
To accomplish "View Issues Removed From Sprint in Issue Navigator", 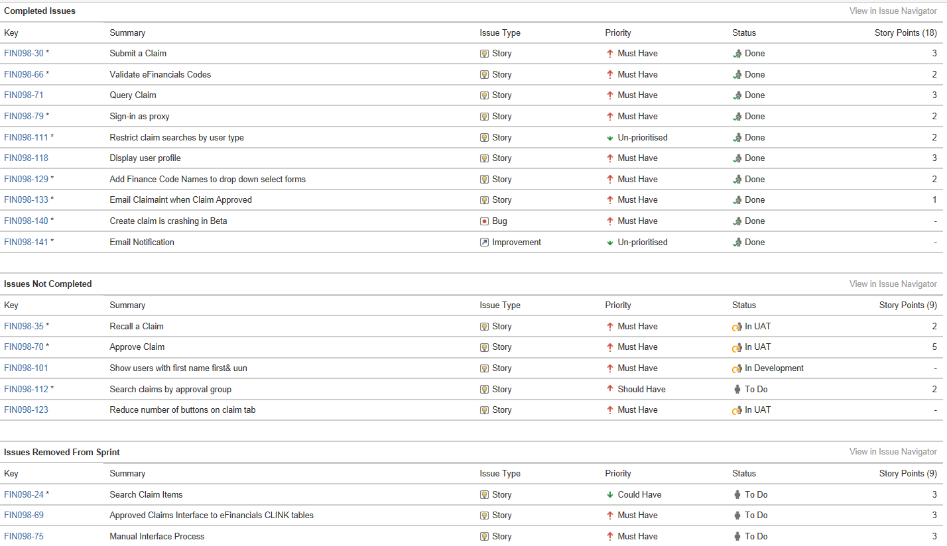I will point(893,451).
